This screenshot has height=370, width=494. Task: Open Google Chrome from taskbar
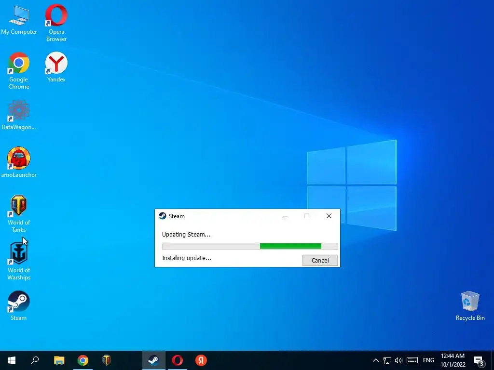(83, 360)
